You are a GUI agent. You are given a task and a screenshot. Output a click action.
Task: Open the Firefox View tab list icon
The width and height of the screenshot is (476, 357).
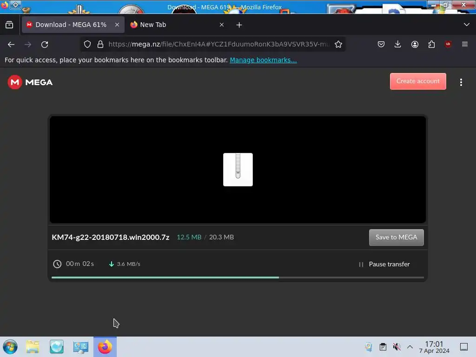point(9,25)
